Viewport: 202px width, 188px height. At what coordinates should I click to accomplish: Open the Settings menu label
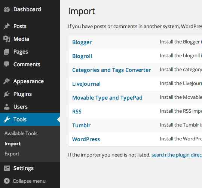(24, 169)
